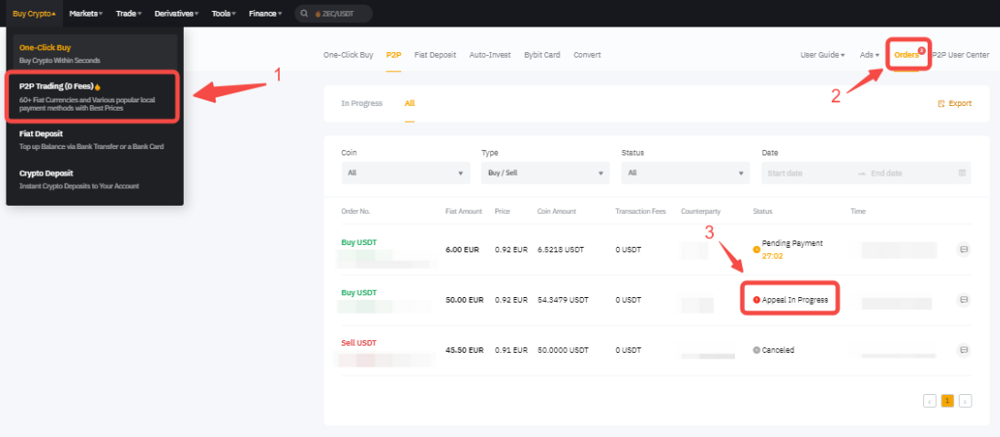Click the Start date input field
The image size is (1000, 437).
pos(804,173)
